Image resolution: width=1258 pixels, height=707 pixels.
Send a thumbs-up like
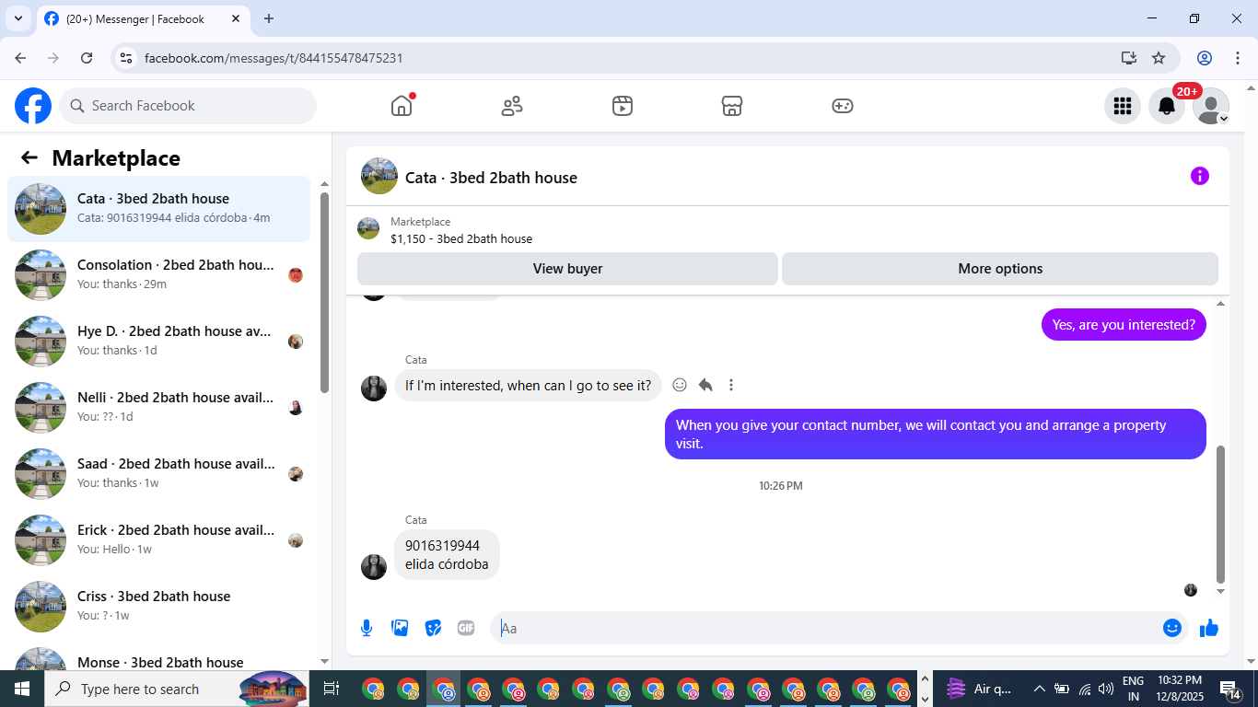tap(1209, 628)
